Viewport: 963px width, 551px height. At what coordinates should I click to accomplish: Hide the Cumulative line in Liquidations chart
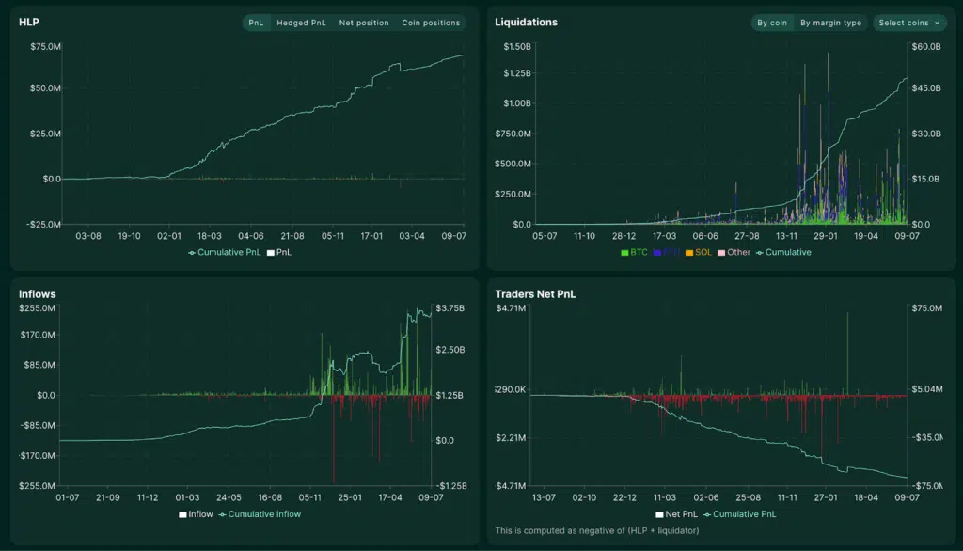783,252
